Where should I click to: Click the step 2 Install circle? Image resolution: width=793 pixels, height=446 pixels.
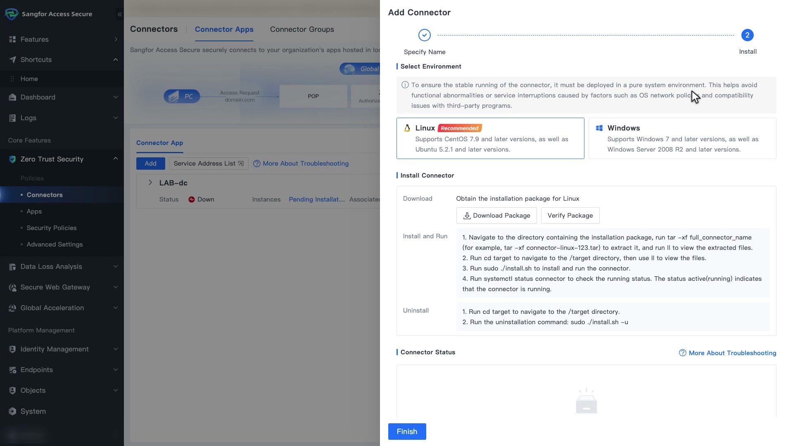747,35
